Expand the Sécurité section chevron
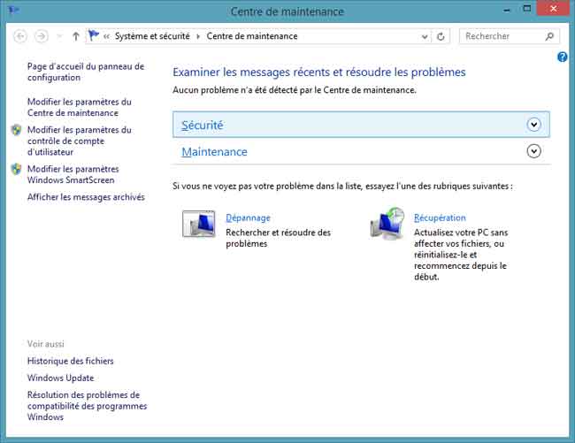Viewport: 575px width, 443px height. click(533, 125)
